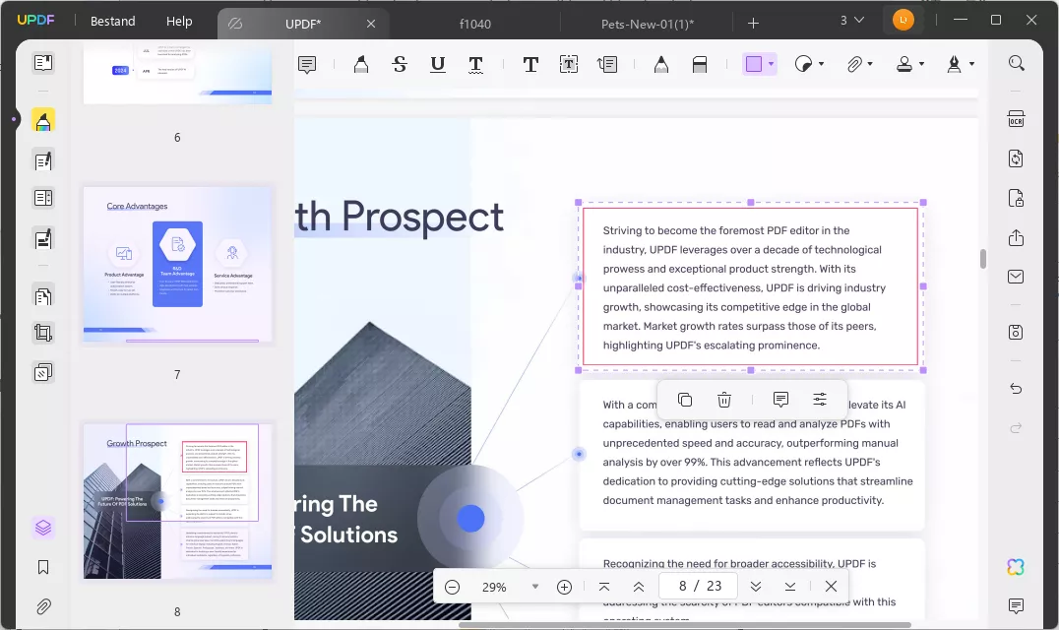Image resolution: width=1059 pixels, height=630 pixels.
Task: Go to next page arrow
Action: (x=756, y=587)
